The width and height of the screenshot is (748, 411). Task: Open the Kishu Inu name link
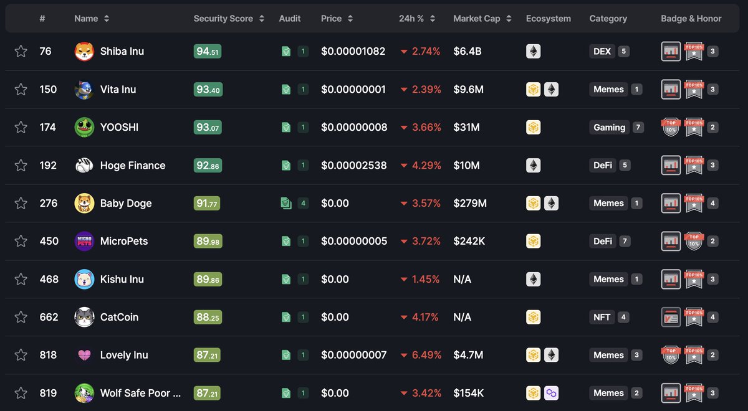click(x=122, y=279)
